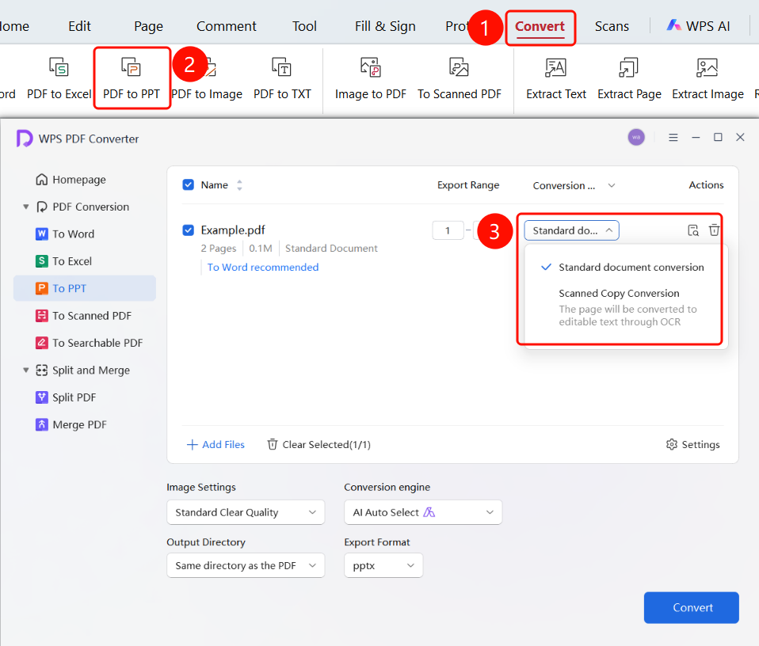Viewport: 759px width, 646px height.
Task: Click Clear Selected(1/1)
Action: coord(319,444)
